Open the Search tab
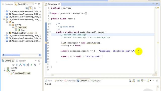 coord(59,81)
